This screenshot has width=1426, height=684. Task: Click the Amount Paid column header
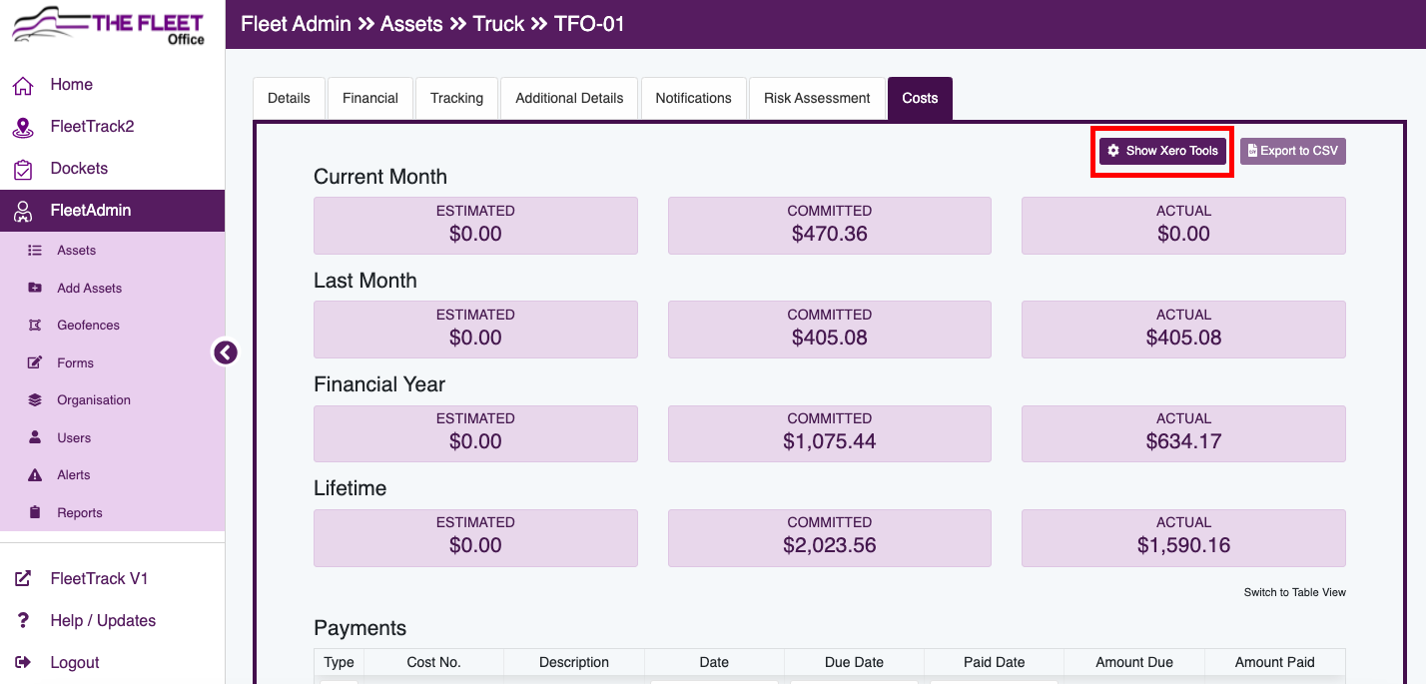coord(1275,662)
